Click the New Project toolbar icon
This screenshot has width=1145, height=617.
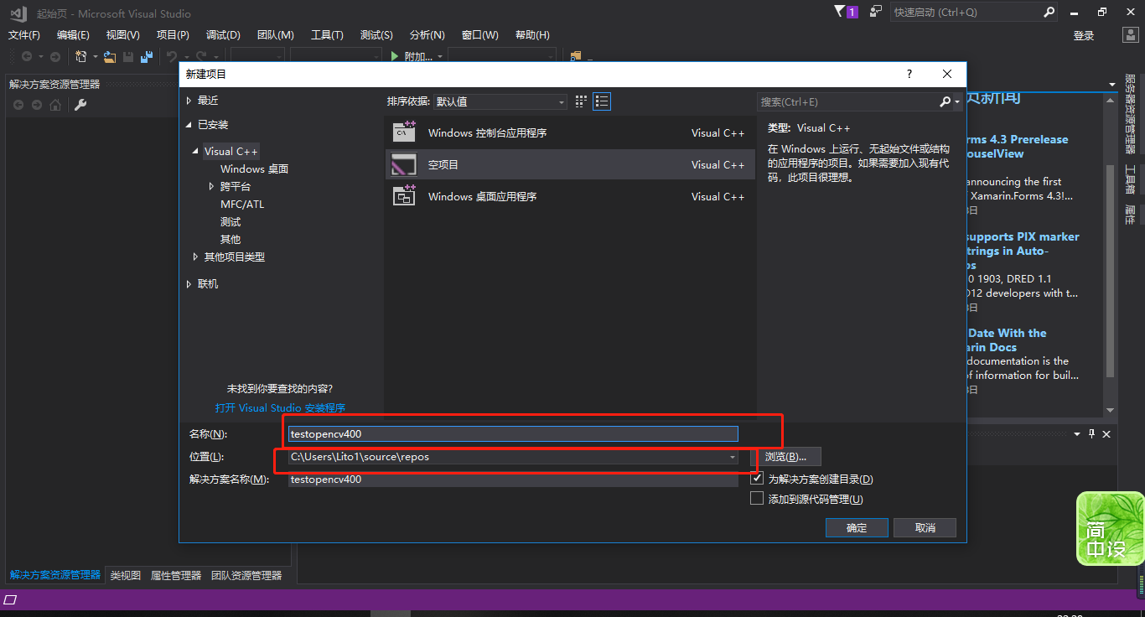point(80,55)
